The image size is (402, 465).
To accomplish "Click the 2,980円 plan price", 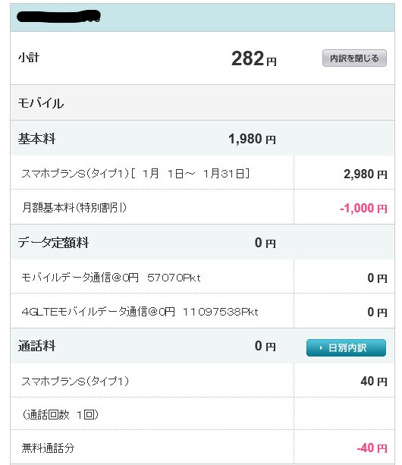I will 366,174.
